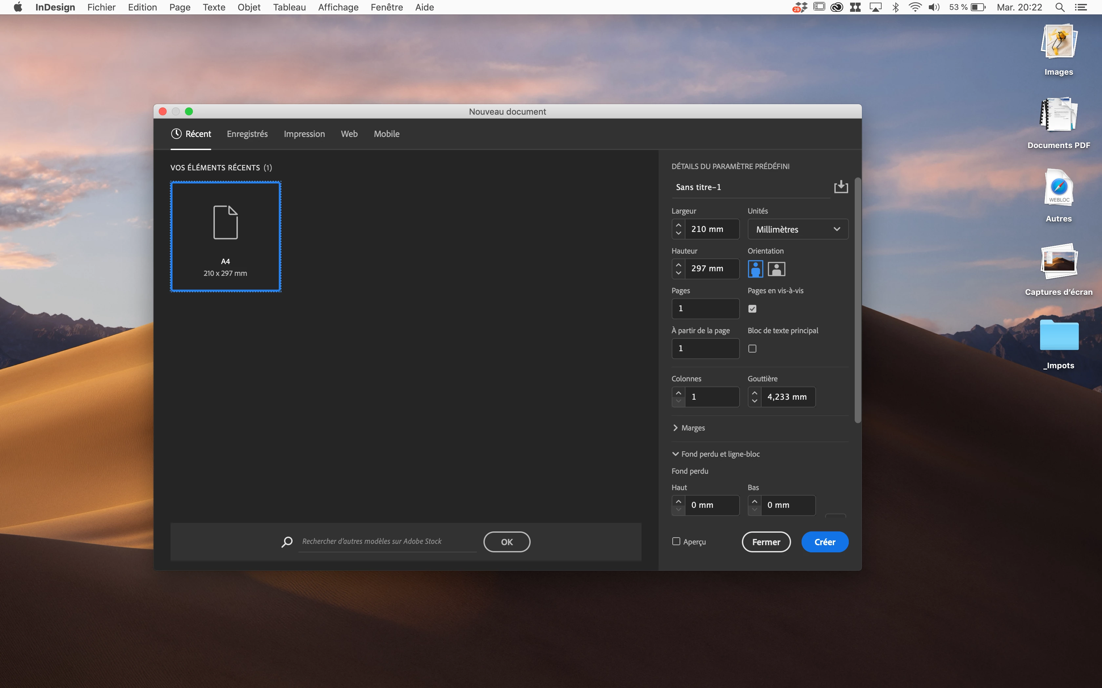
Task: Click the save preset download icon
Action: 841,187
